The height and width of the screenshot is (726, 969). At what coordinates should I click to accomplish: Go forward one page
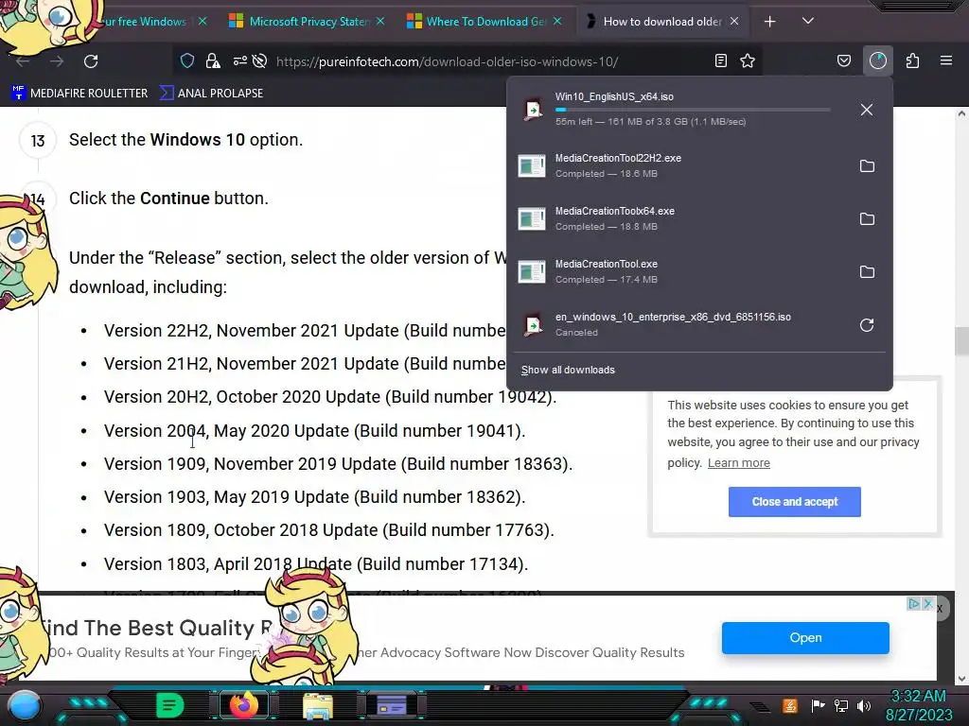pyautogui.click(x=57, y=61)
